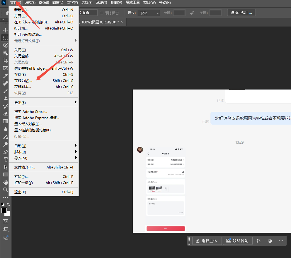The height and width of the screenshot is (258, 291).
Task: Swap foreground and background colors
Action: (x=8, y=204)
